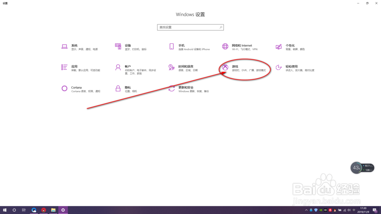Switch the 中 input method indicator

click(x=354, y=210)
